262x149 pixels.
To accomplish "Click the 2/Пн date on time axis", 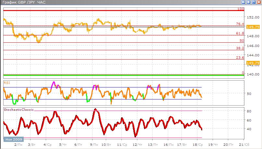I will click(18, 144).
